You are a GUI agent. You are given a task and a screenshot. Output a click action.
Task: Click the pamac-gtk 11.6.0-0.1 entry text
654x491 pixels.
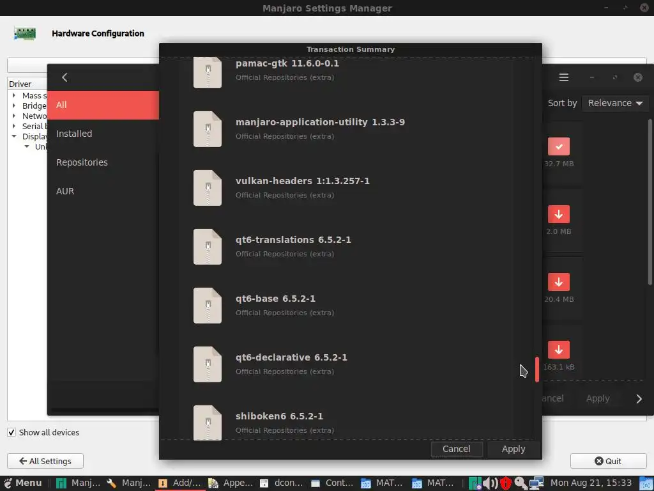(x=287, y=63)
